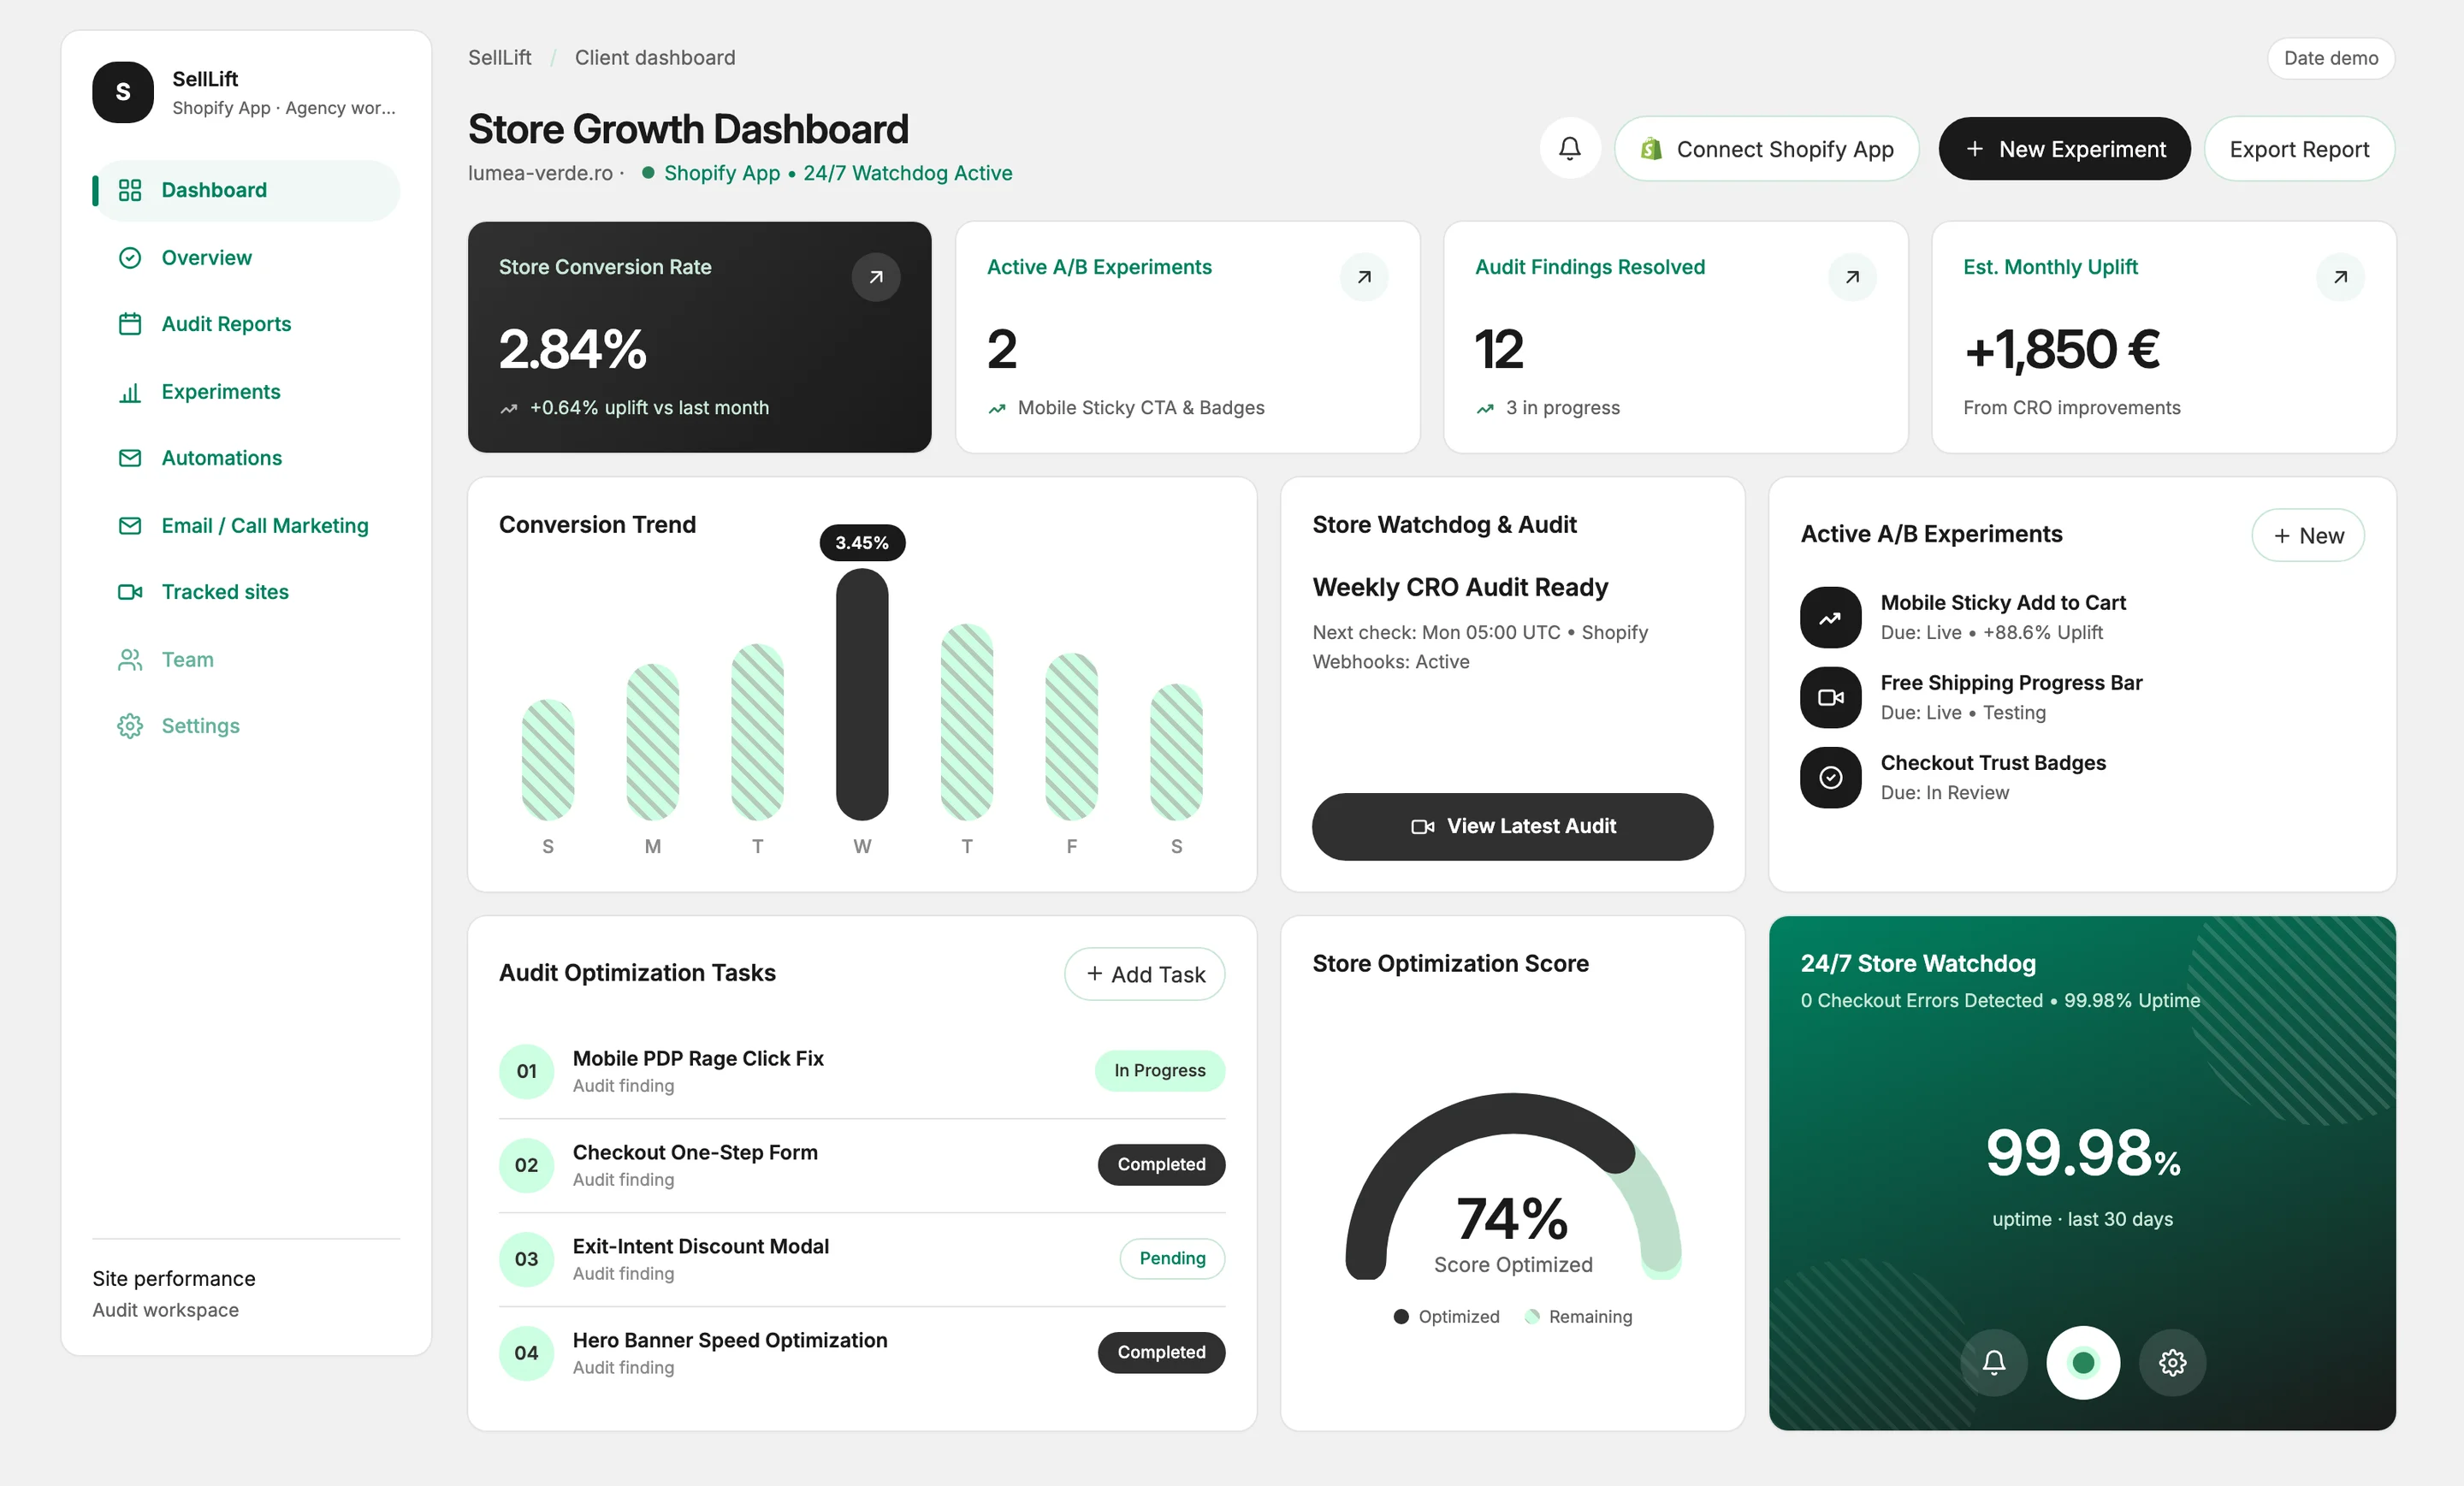
Task: Click the Wednesday bar in Conversion Trend
Action: [862, 694]
